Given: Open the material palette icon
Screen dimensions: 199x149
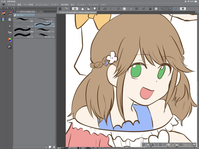Looking at the screenshot, I should pyautogui.click(x=10, y=33).
